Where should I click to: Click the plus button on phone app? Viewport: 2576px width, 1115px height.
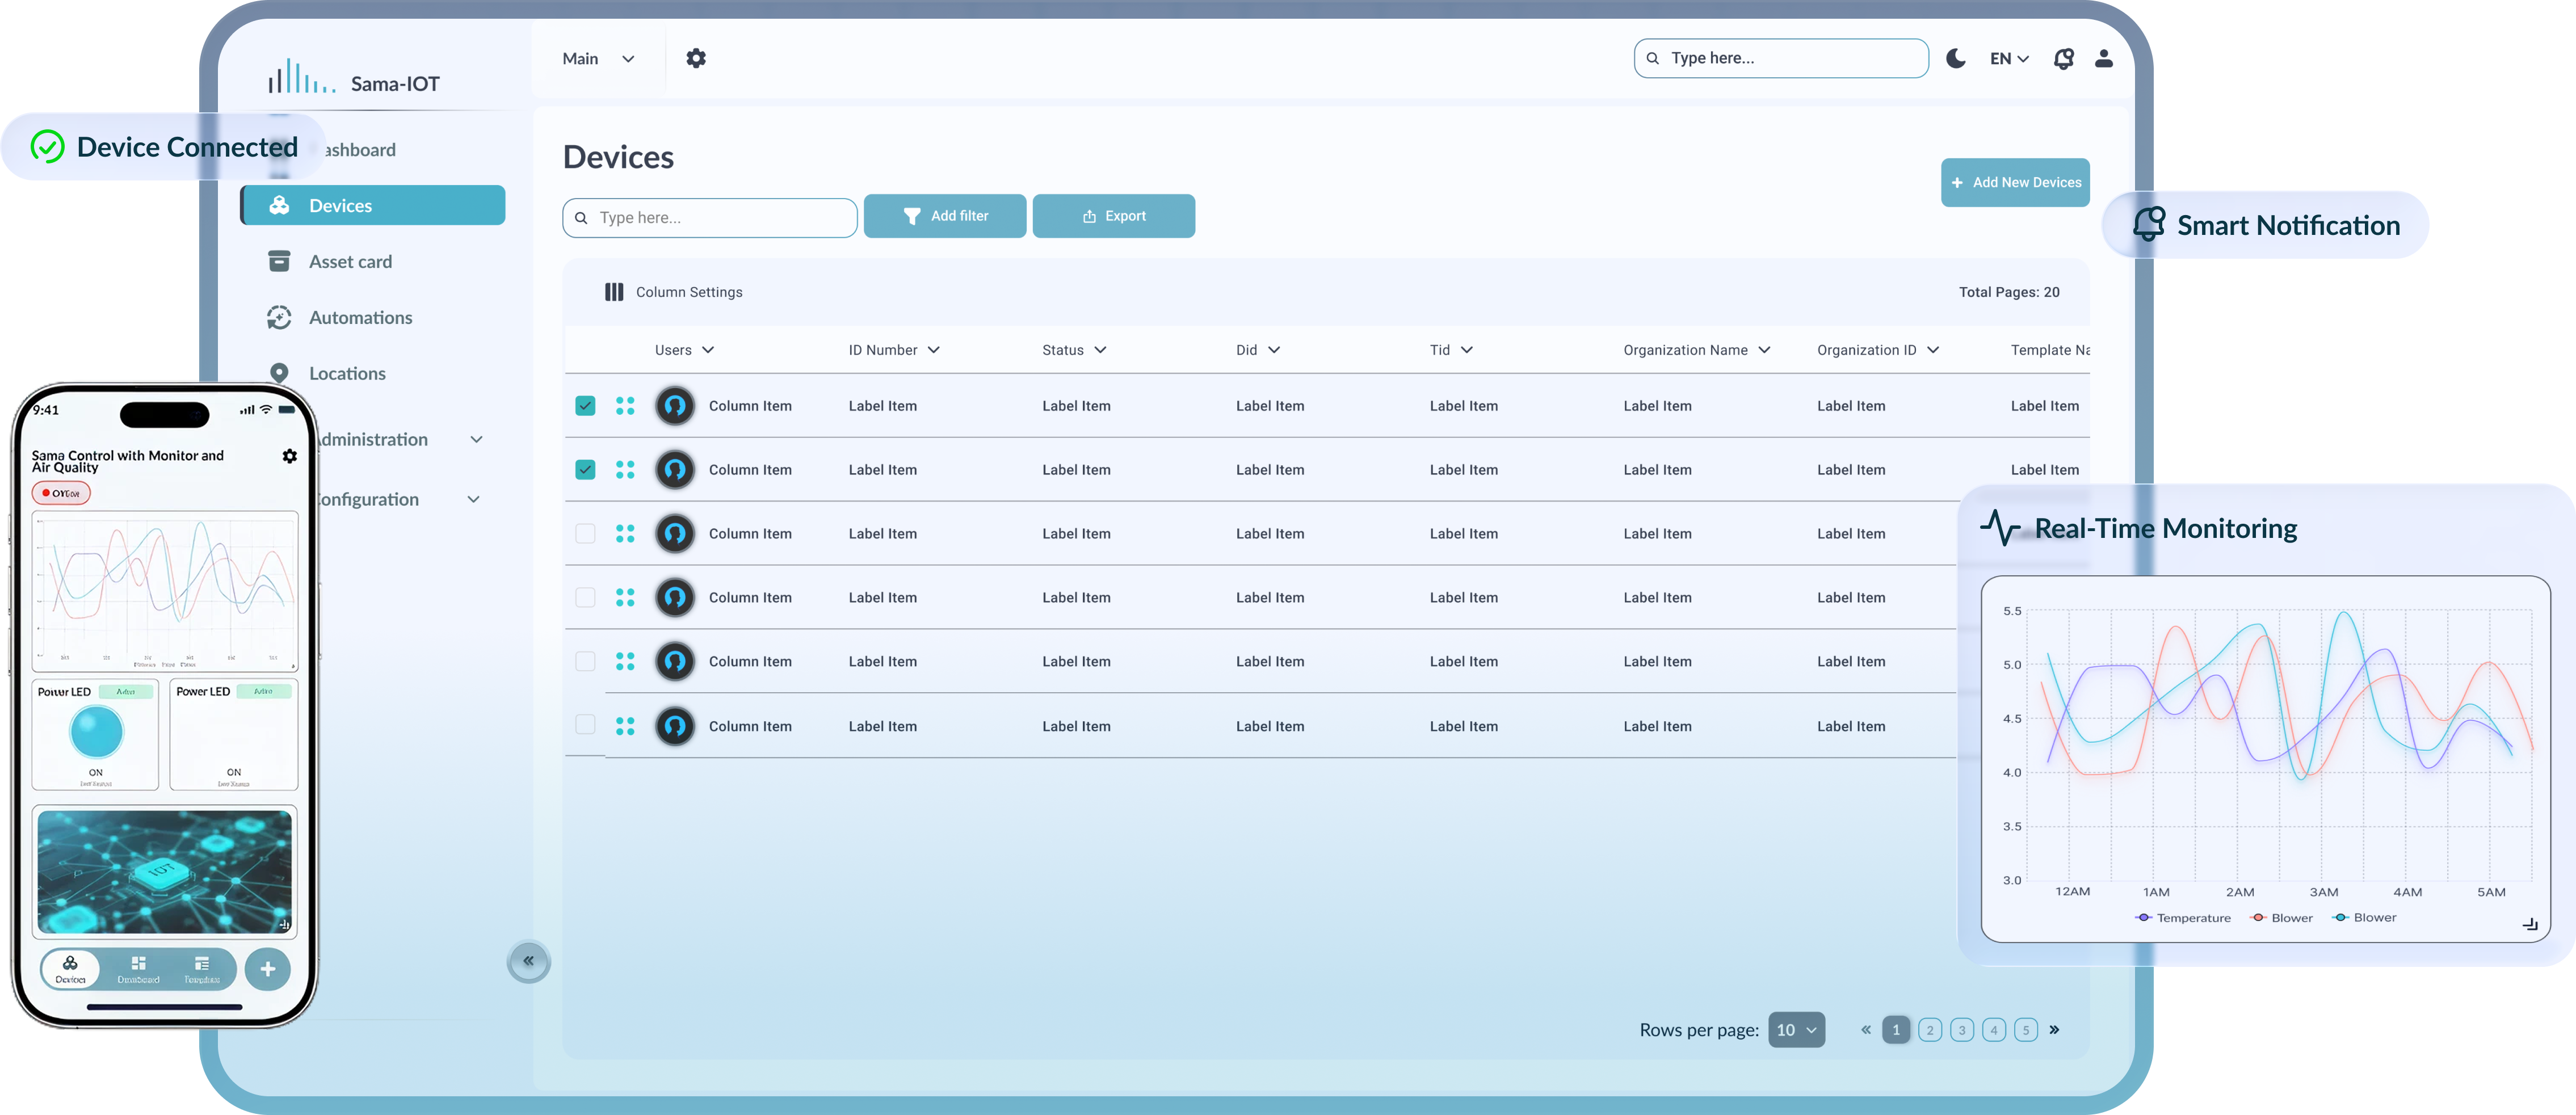click(267, 968)
